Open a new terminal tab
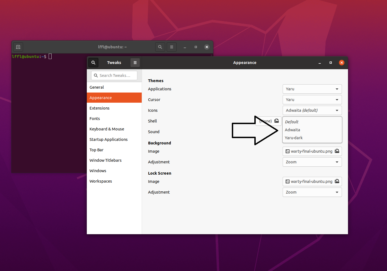 (x=18, y=47)
